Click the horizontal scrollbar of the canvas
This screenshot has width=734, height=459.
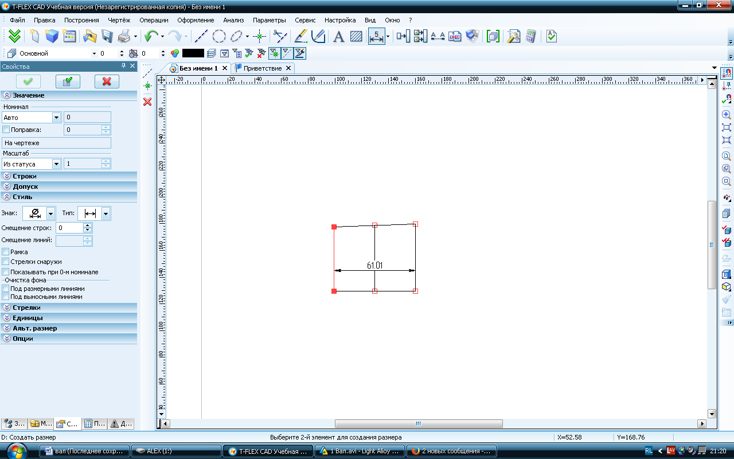(419, 423)
